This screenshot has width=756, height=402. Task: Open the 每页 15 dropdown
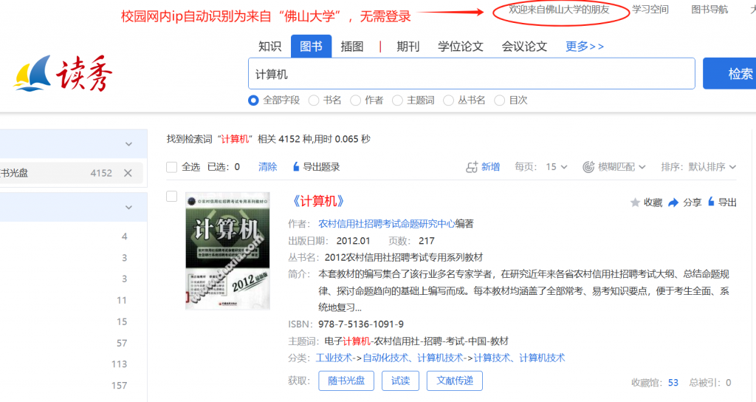tap(557, 167)
